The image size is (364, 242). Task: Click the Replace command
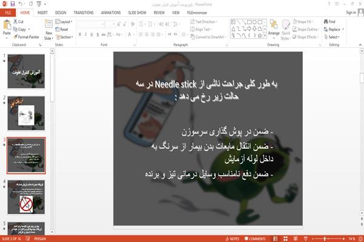tap(332, 29)
